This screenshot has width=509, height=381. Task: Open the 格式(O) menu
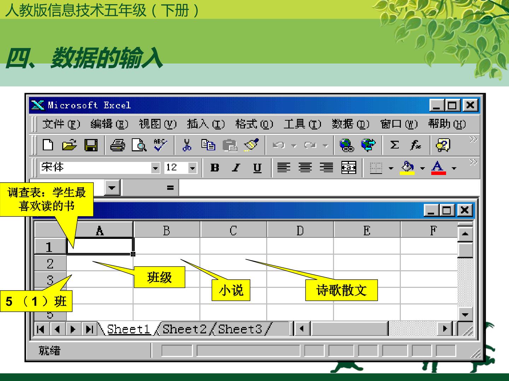254,124
